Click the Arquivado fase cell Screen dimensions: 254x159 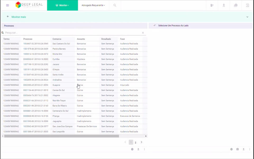(125, 85)
